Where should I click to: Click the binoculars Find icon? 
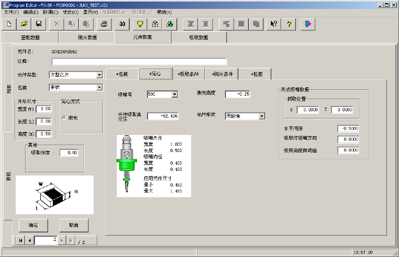[x=122, y=24]
